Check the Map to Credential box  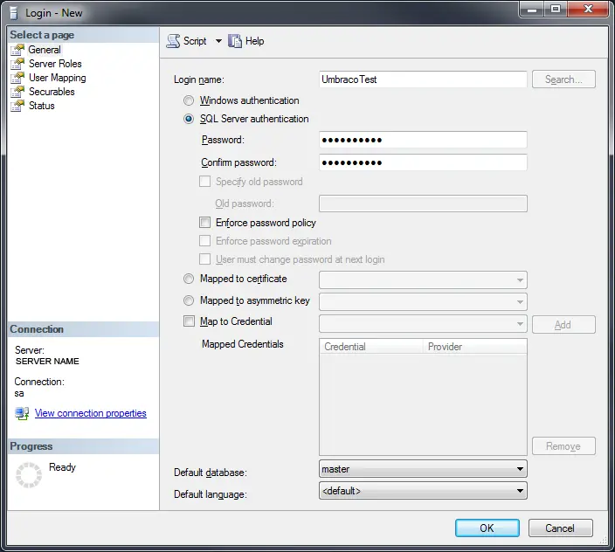tap(189, 322)
